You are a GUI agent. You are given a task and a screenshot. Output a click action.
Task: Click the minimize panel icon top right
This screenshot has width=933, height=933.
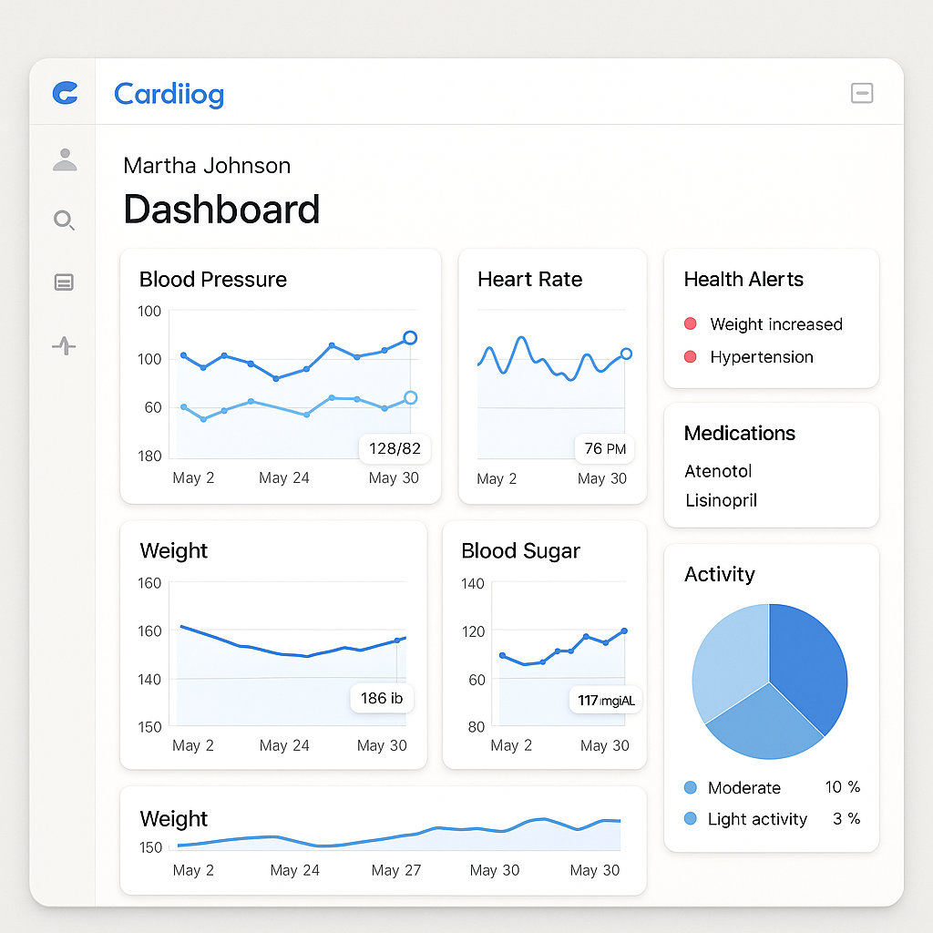[862, 93]
